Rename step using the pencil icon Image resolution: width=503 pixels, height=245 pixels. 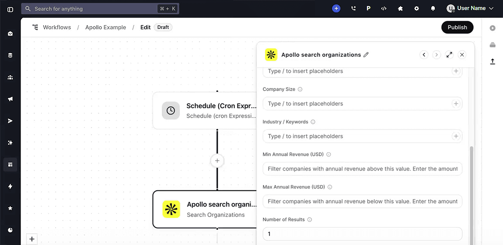tap(366, 55)
